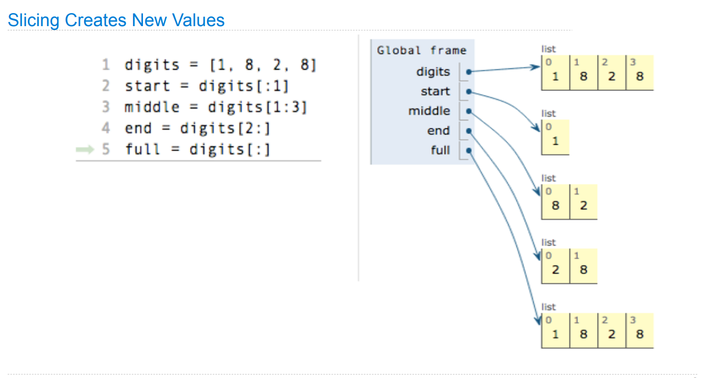Select code line "full = digits[:]"
The width and height of the screenshot is (706, 378).
198,149
